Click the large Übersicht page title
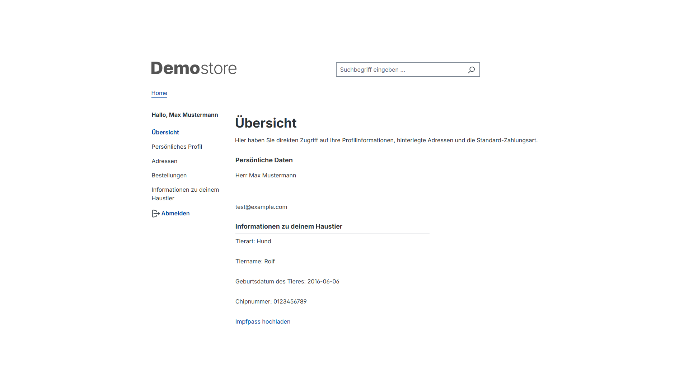The image size is (689, 387). [x=266, y=123]
